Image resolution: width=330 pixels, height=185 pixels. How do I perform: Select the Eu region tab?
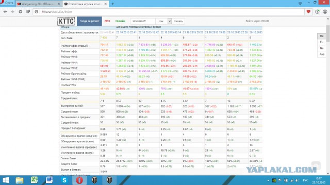coord(322,42)
